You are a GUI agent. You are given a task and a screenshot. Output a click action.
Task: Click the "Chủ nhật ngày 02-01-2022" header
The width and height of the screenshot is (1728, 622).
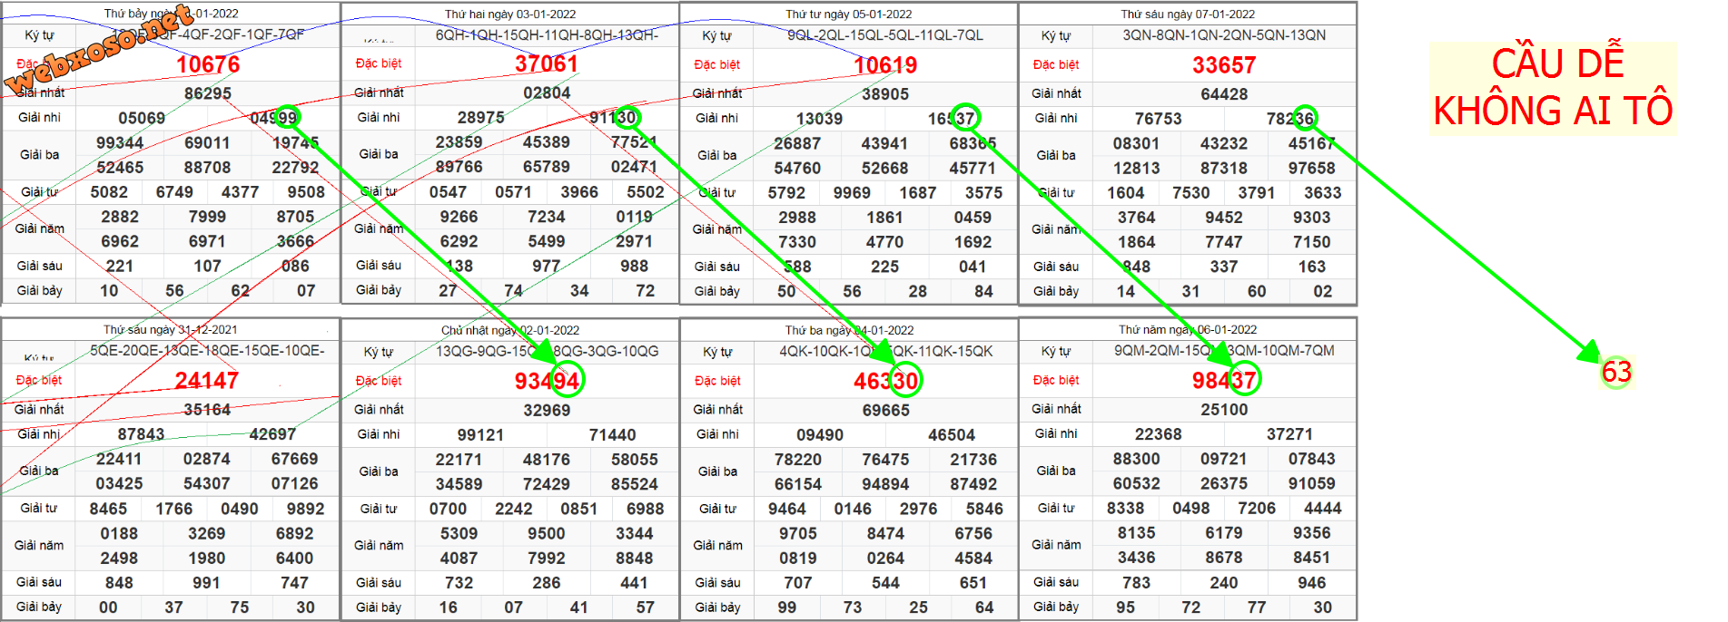[510, 330]
